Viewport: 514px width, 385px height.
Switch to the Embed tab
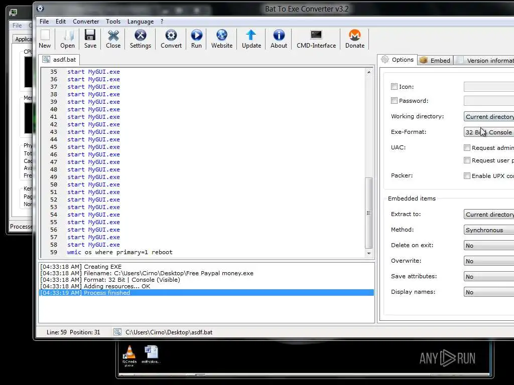click(435, 60)
